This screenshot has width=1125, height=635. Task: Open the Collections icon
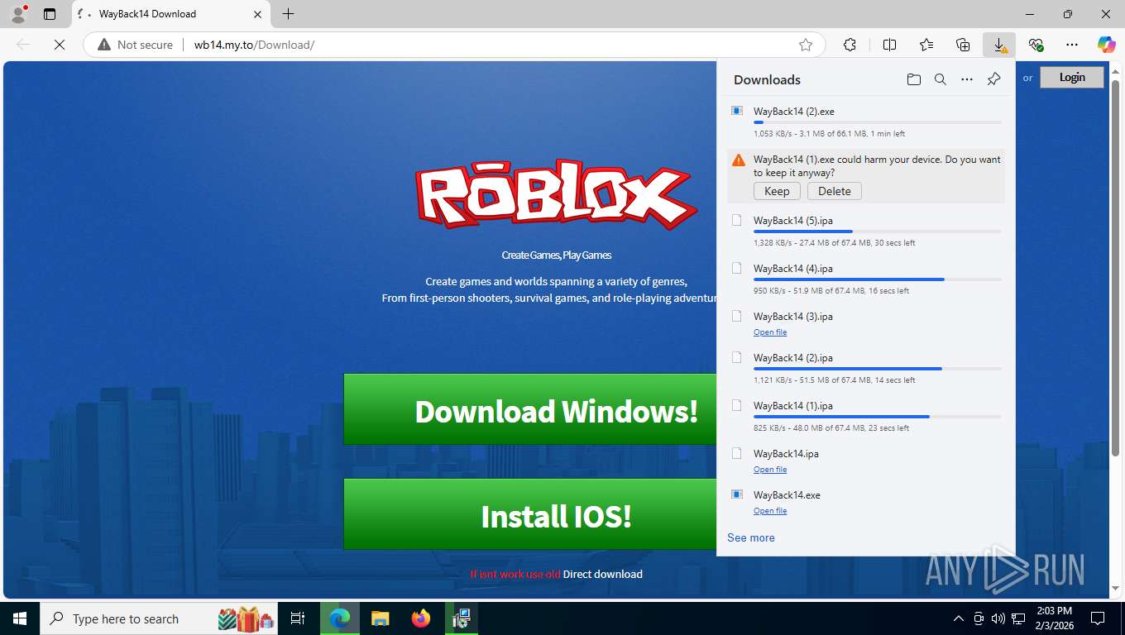click(x=963, y=45)
